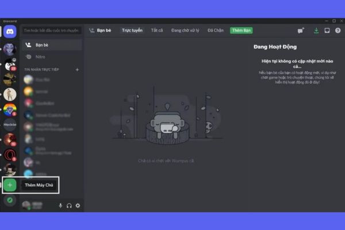Create new group DM icon

[x=301, y=30]
